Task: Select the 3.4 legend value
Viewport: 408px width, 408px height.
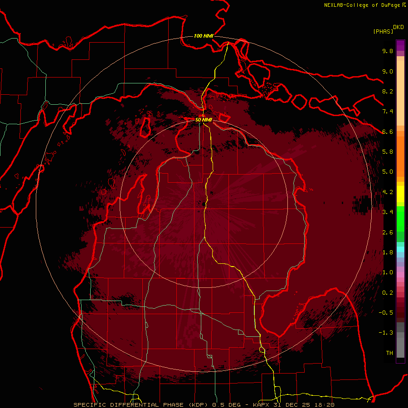Action: click(388, 212)
